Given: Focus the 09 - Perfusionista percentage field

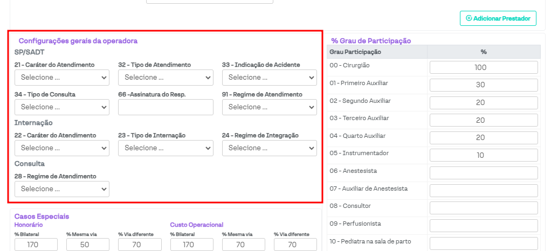Looking at the screenshot, I should tap(484, 225).
